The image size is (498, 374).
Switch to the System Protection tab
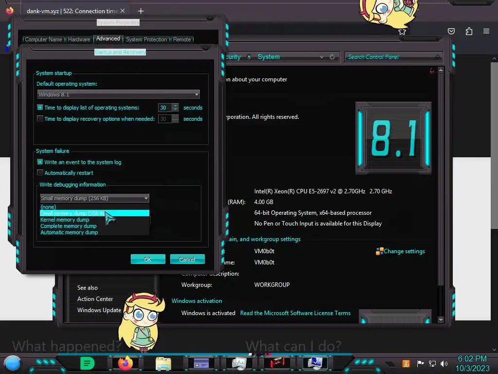[x=146, y=39]
